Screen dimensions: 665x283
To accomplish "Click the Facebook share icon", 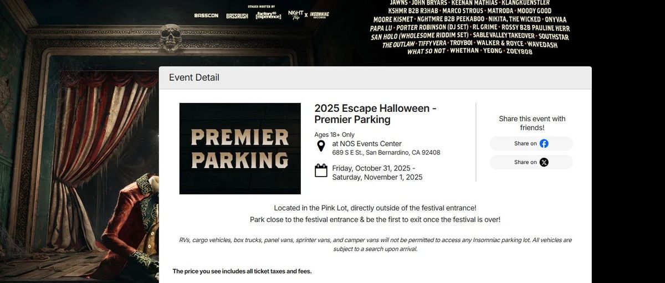I will [544, 143].
